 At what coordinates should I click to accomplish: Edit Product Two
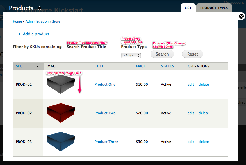point(191,113)
